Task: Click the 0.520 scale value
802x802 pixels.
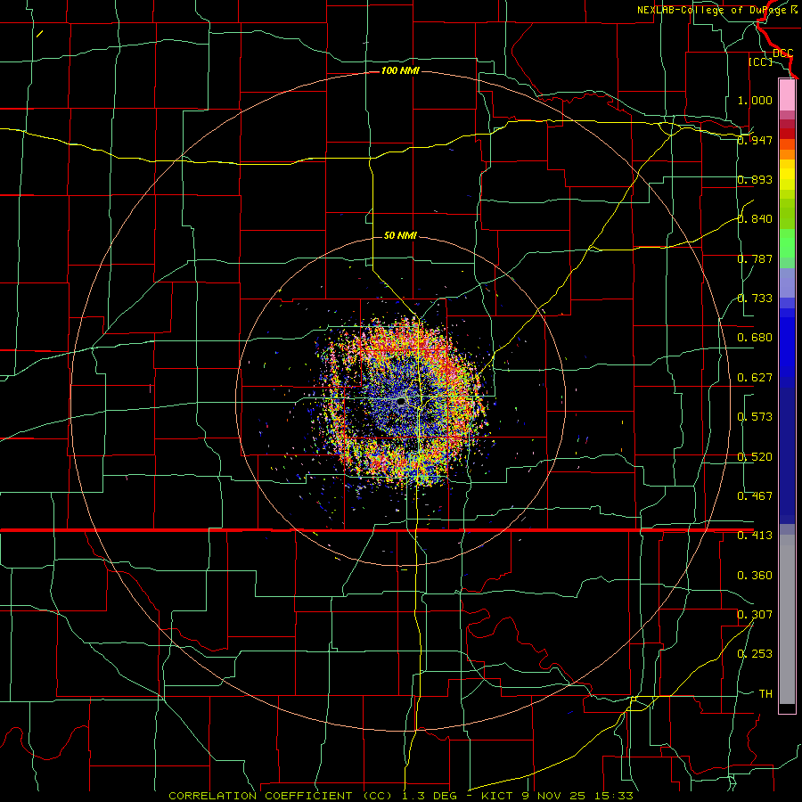Action: (x=755, y=457)
